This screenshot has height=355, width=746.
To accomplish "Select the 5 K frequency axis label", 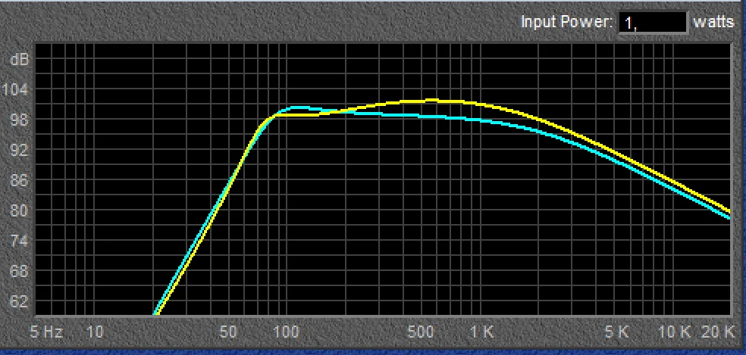I will click(x=617, y=332).
